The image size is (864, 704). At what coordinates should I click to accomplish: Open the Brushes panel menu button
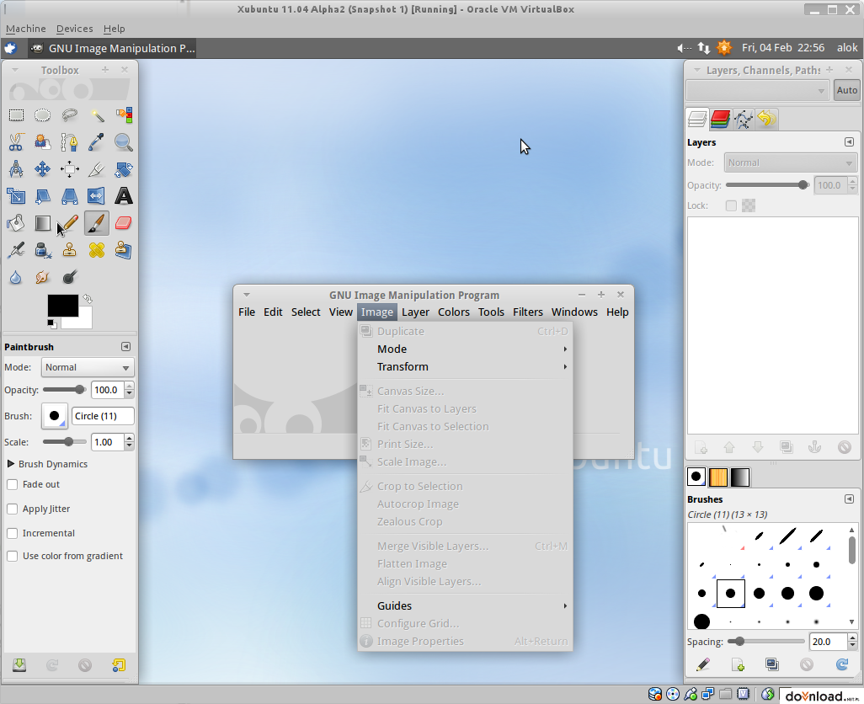[849, 499]
